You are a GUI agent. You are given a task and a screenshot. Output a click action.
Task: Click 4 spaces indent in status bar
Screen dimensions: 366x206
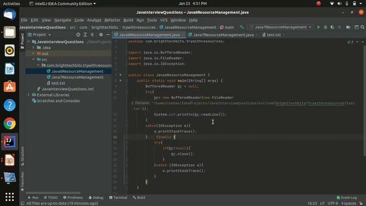point(348,204)
